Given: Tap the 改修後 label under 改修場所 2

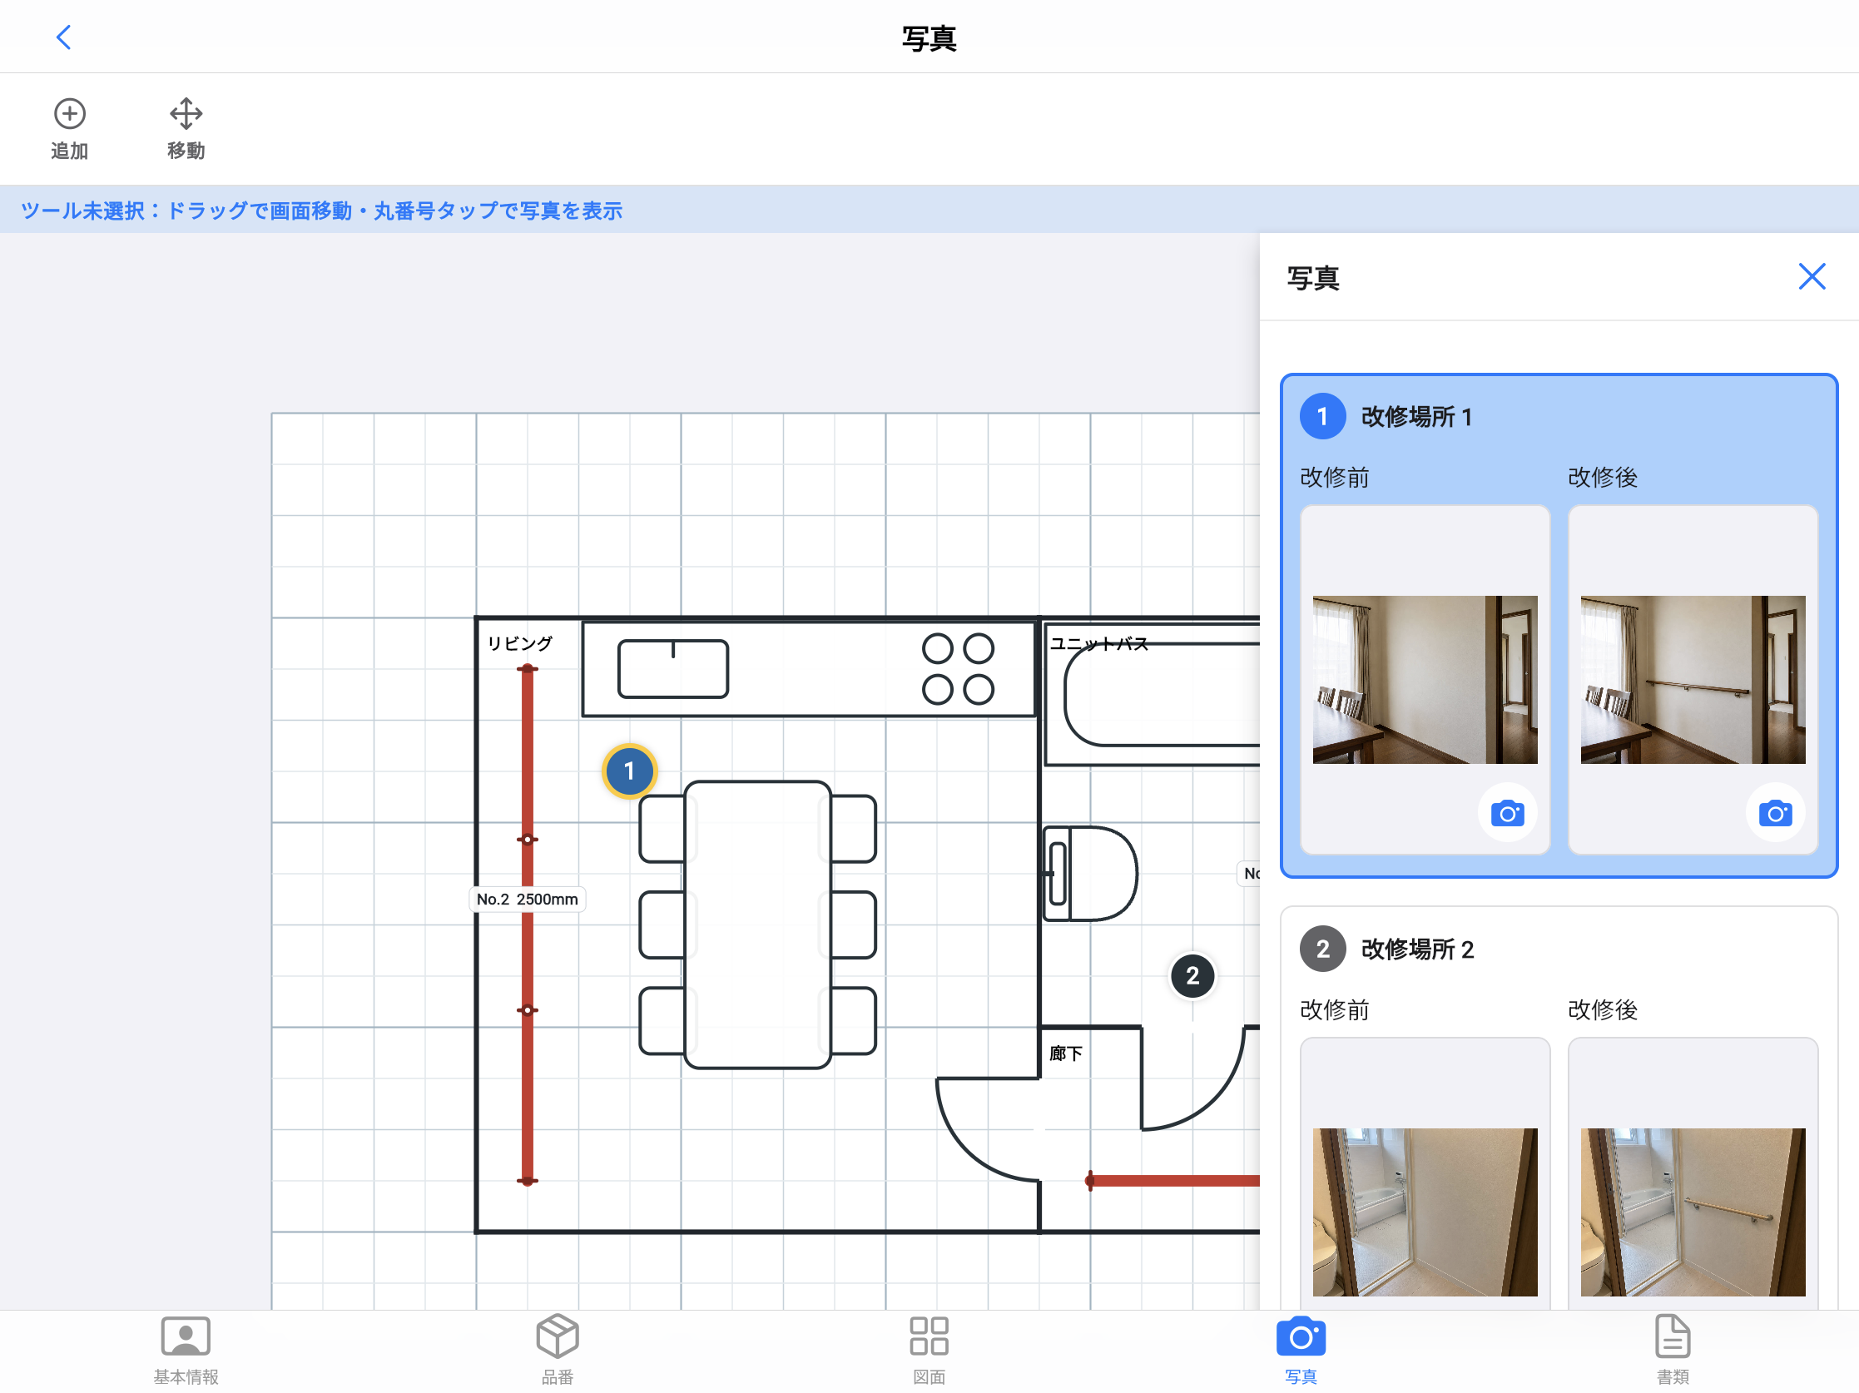Looking at the screenshot, I should [x=1602, y=1010].
